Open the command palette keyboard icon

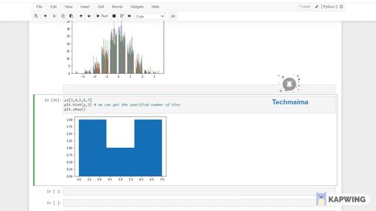click(173, 16)
